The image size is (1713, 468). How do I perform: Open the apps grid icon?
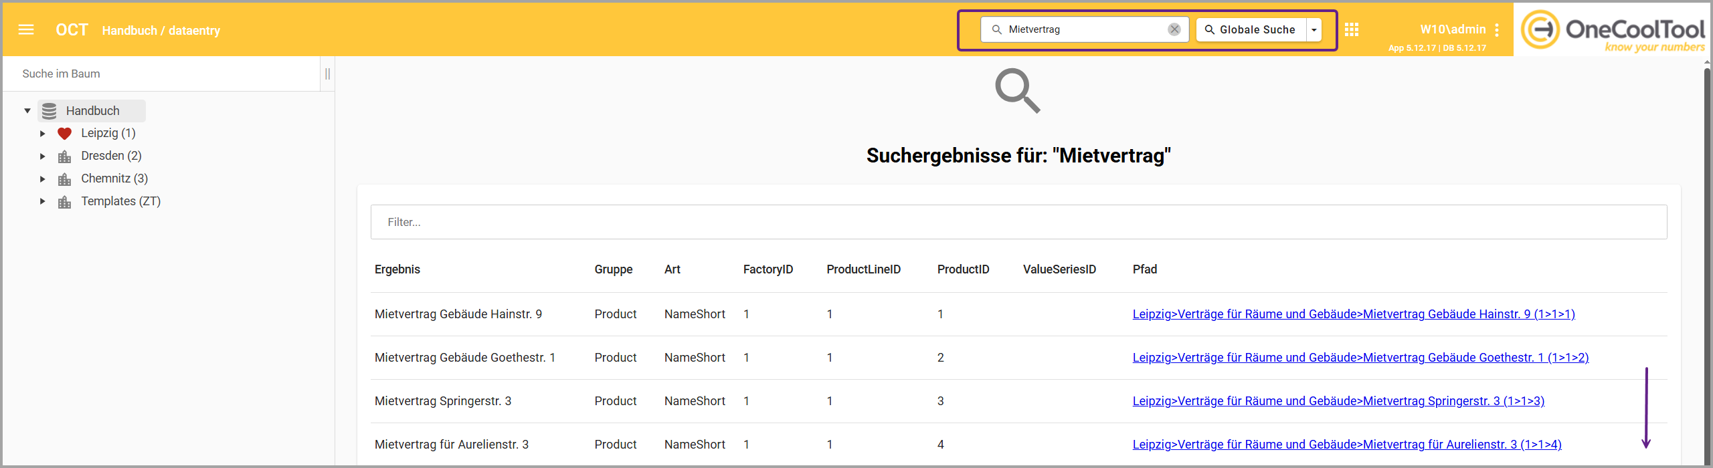[1351, 29]
